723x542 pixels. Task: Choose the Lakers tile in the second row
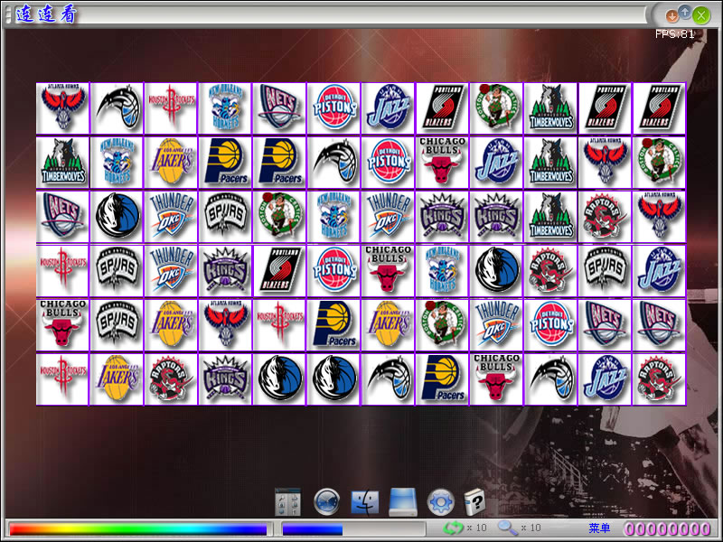pyautogui.click(x=172, y=163)
